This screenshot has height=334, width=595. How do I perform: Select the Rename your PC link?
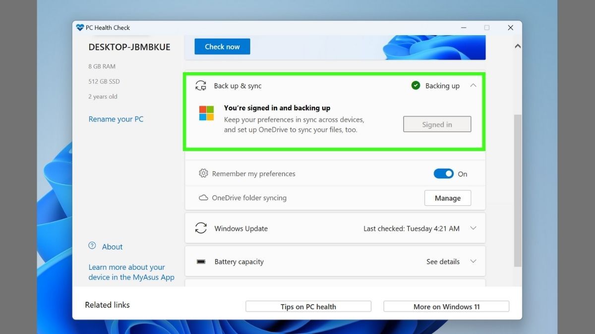(116, 119)
